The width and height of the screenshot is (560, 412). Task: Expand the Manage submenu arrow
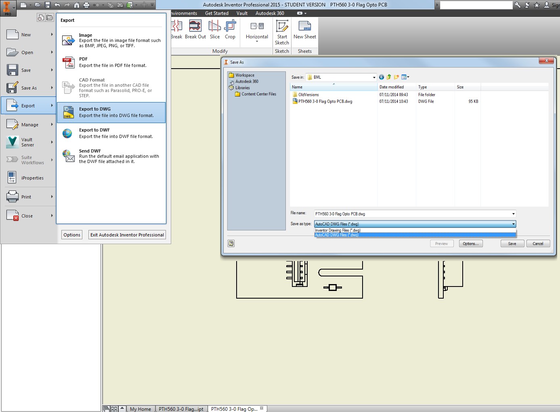click(x=52, y=125)
